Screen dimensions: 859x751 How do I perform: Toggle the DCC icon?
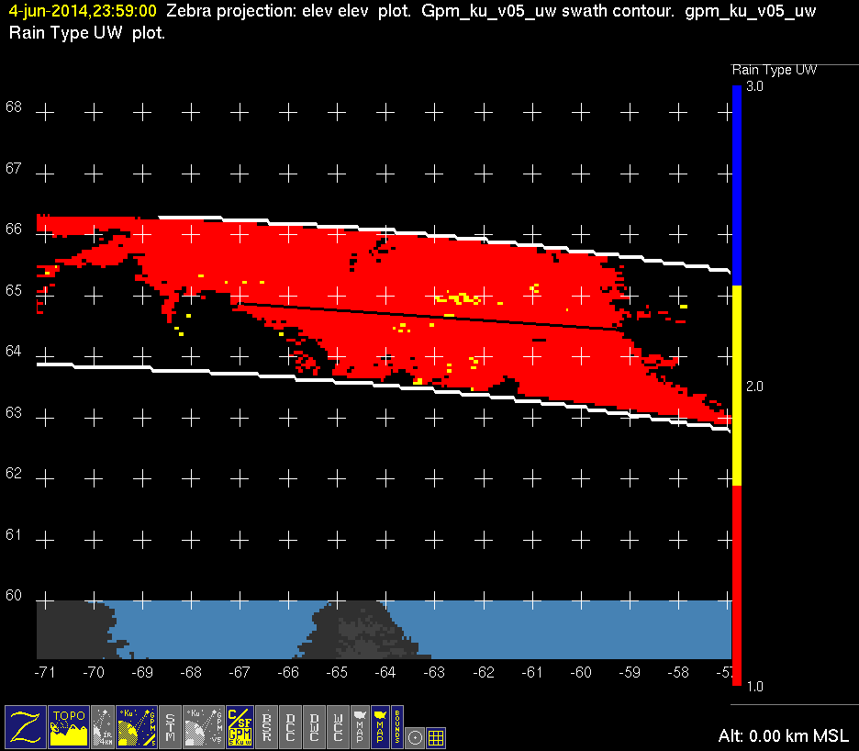click(x=290, y=727)
